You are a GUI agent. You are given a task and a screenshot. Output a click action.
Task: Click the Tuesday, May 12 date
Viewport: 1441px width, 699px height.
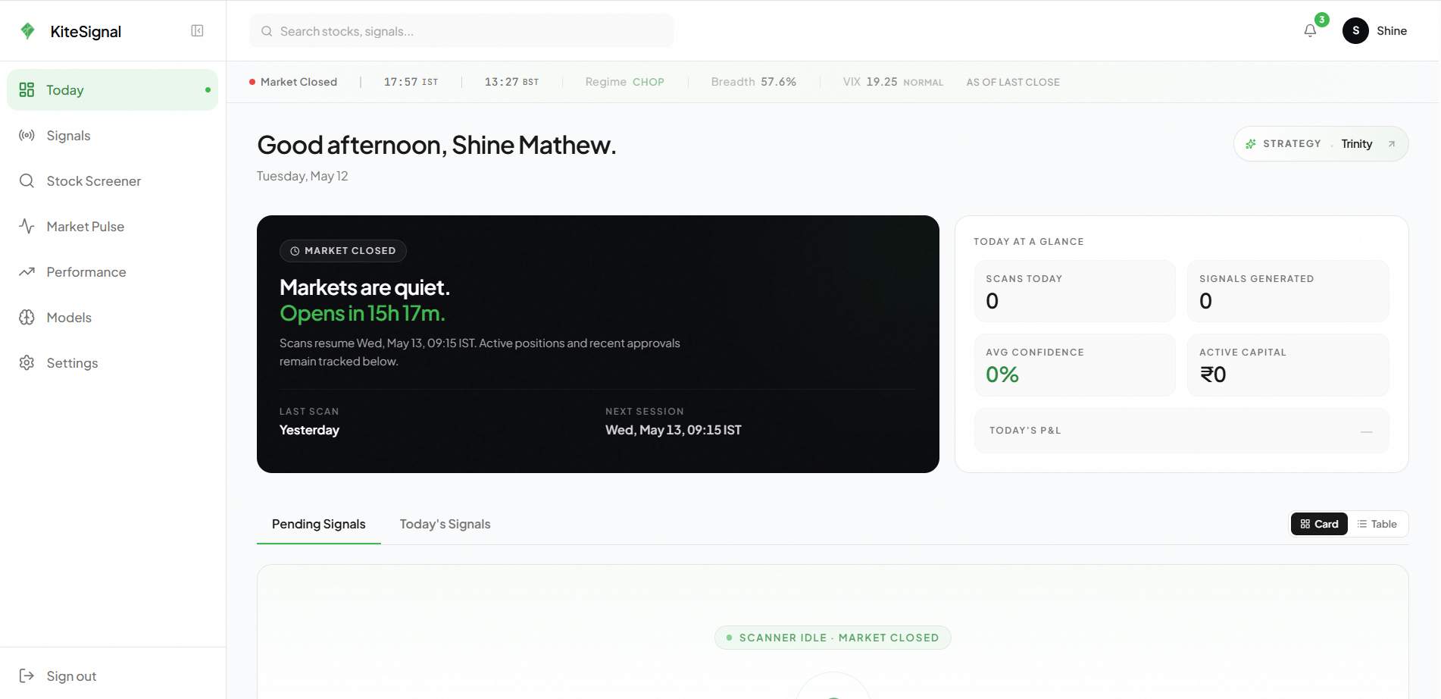pos(302,176)
